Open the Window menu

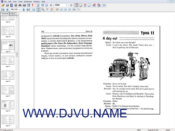(x=37, y=2)
